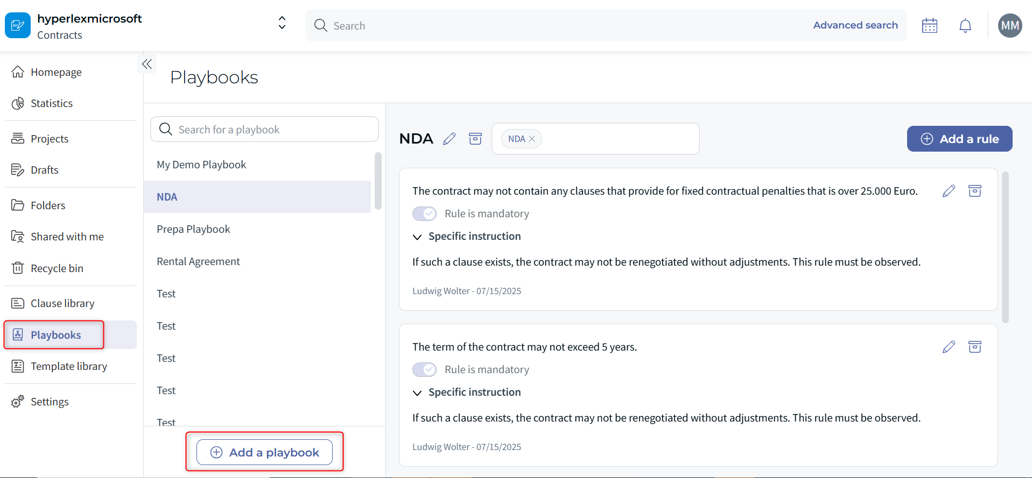Archive the 5 years term rule

click(974, 347)
